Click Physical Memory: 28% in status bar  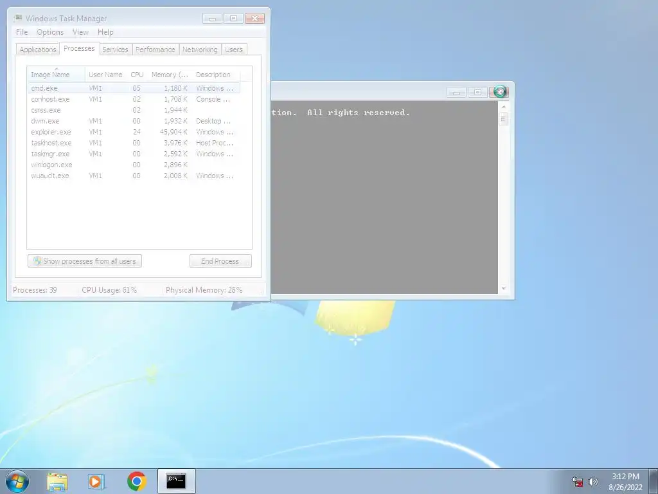[204, 290]
